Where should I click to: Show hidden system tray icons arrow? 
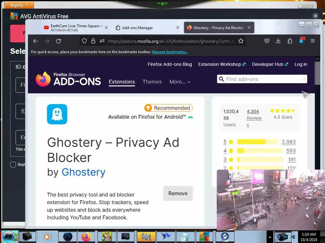pyautogui.click(x=270, y=237)
